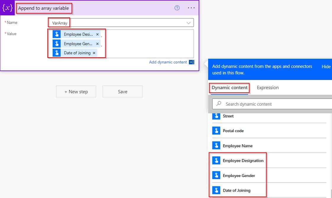Click the search magnifier icon
332x198 pixels.
coord(219,104)
